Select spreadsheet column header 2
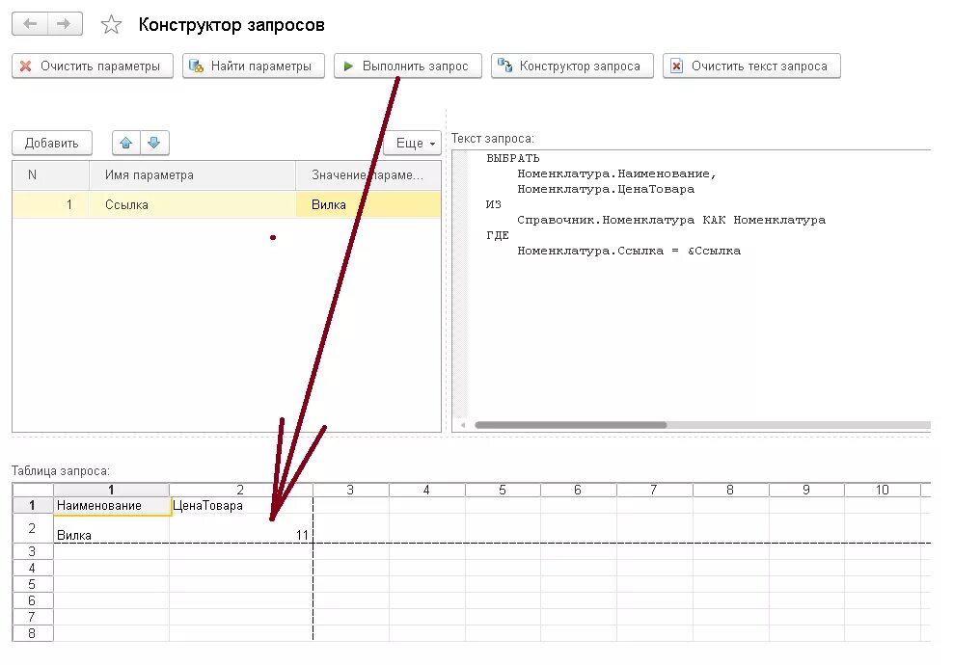This screenshot has height=665, width=980. [x=240, y=491]
